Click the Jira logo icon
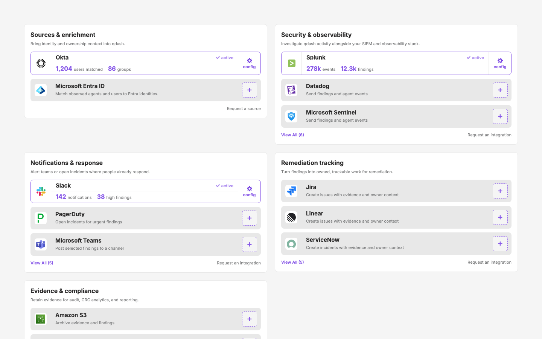542x339 pixels. (291, 191)
